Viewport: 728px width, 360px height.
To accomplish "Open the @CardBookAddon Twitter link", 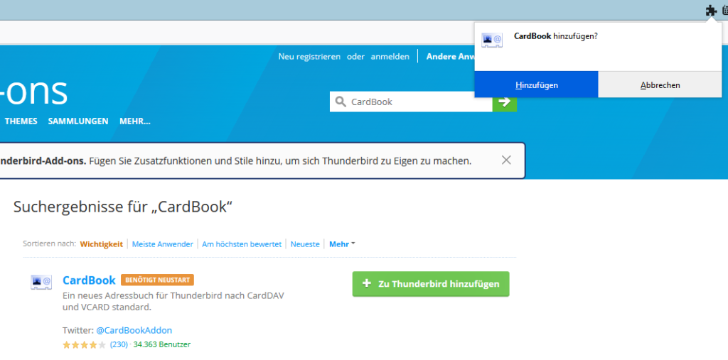I will [x=134, y=330].
